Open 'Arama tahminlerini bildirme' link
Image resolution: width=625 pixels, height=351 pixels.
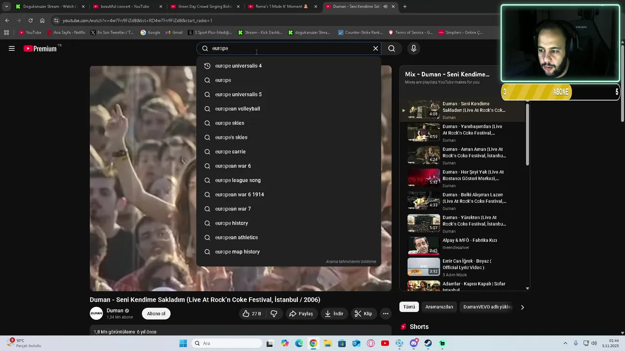pos(351,262)
